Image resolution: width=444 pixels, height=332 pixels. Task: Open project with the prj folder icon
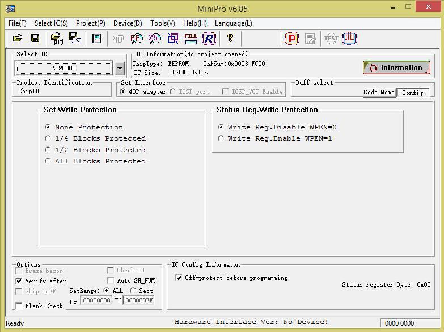coord(57,38)
